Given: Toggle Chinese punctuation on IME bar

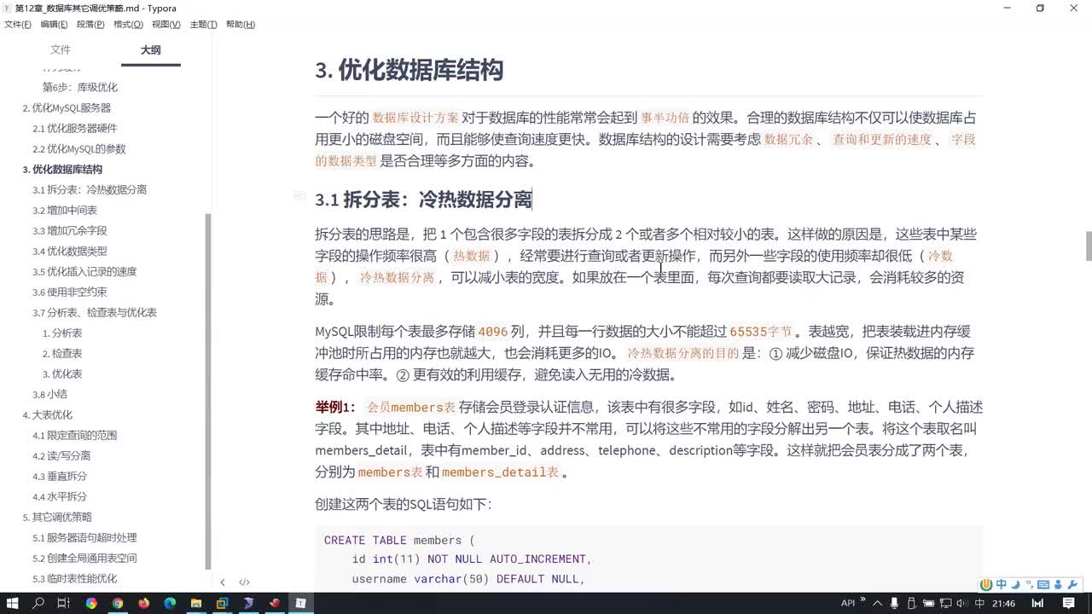Looking at the screenshot, I should click(x=1028, y=584).
